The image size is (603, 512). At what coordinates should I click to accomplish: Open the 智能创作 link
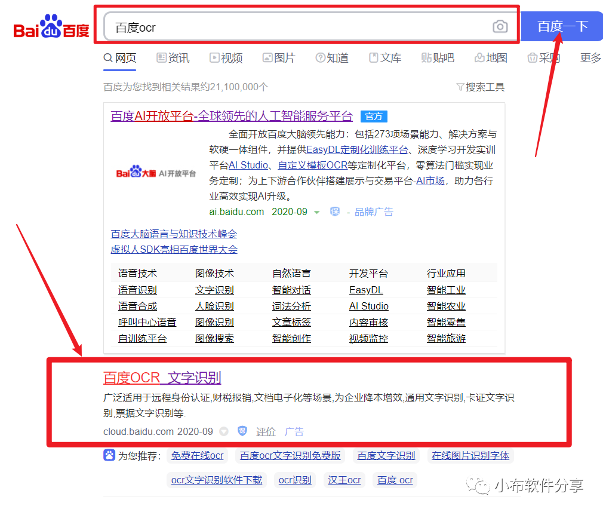pos(291,338)
